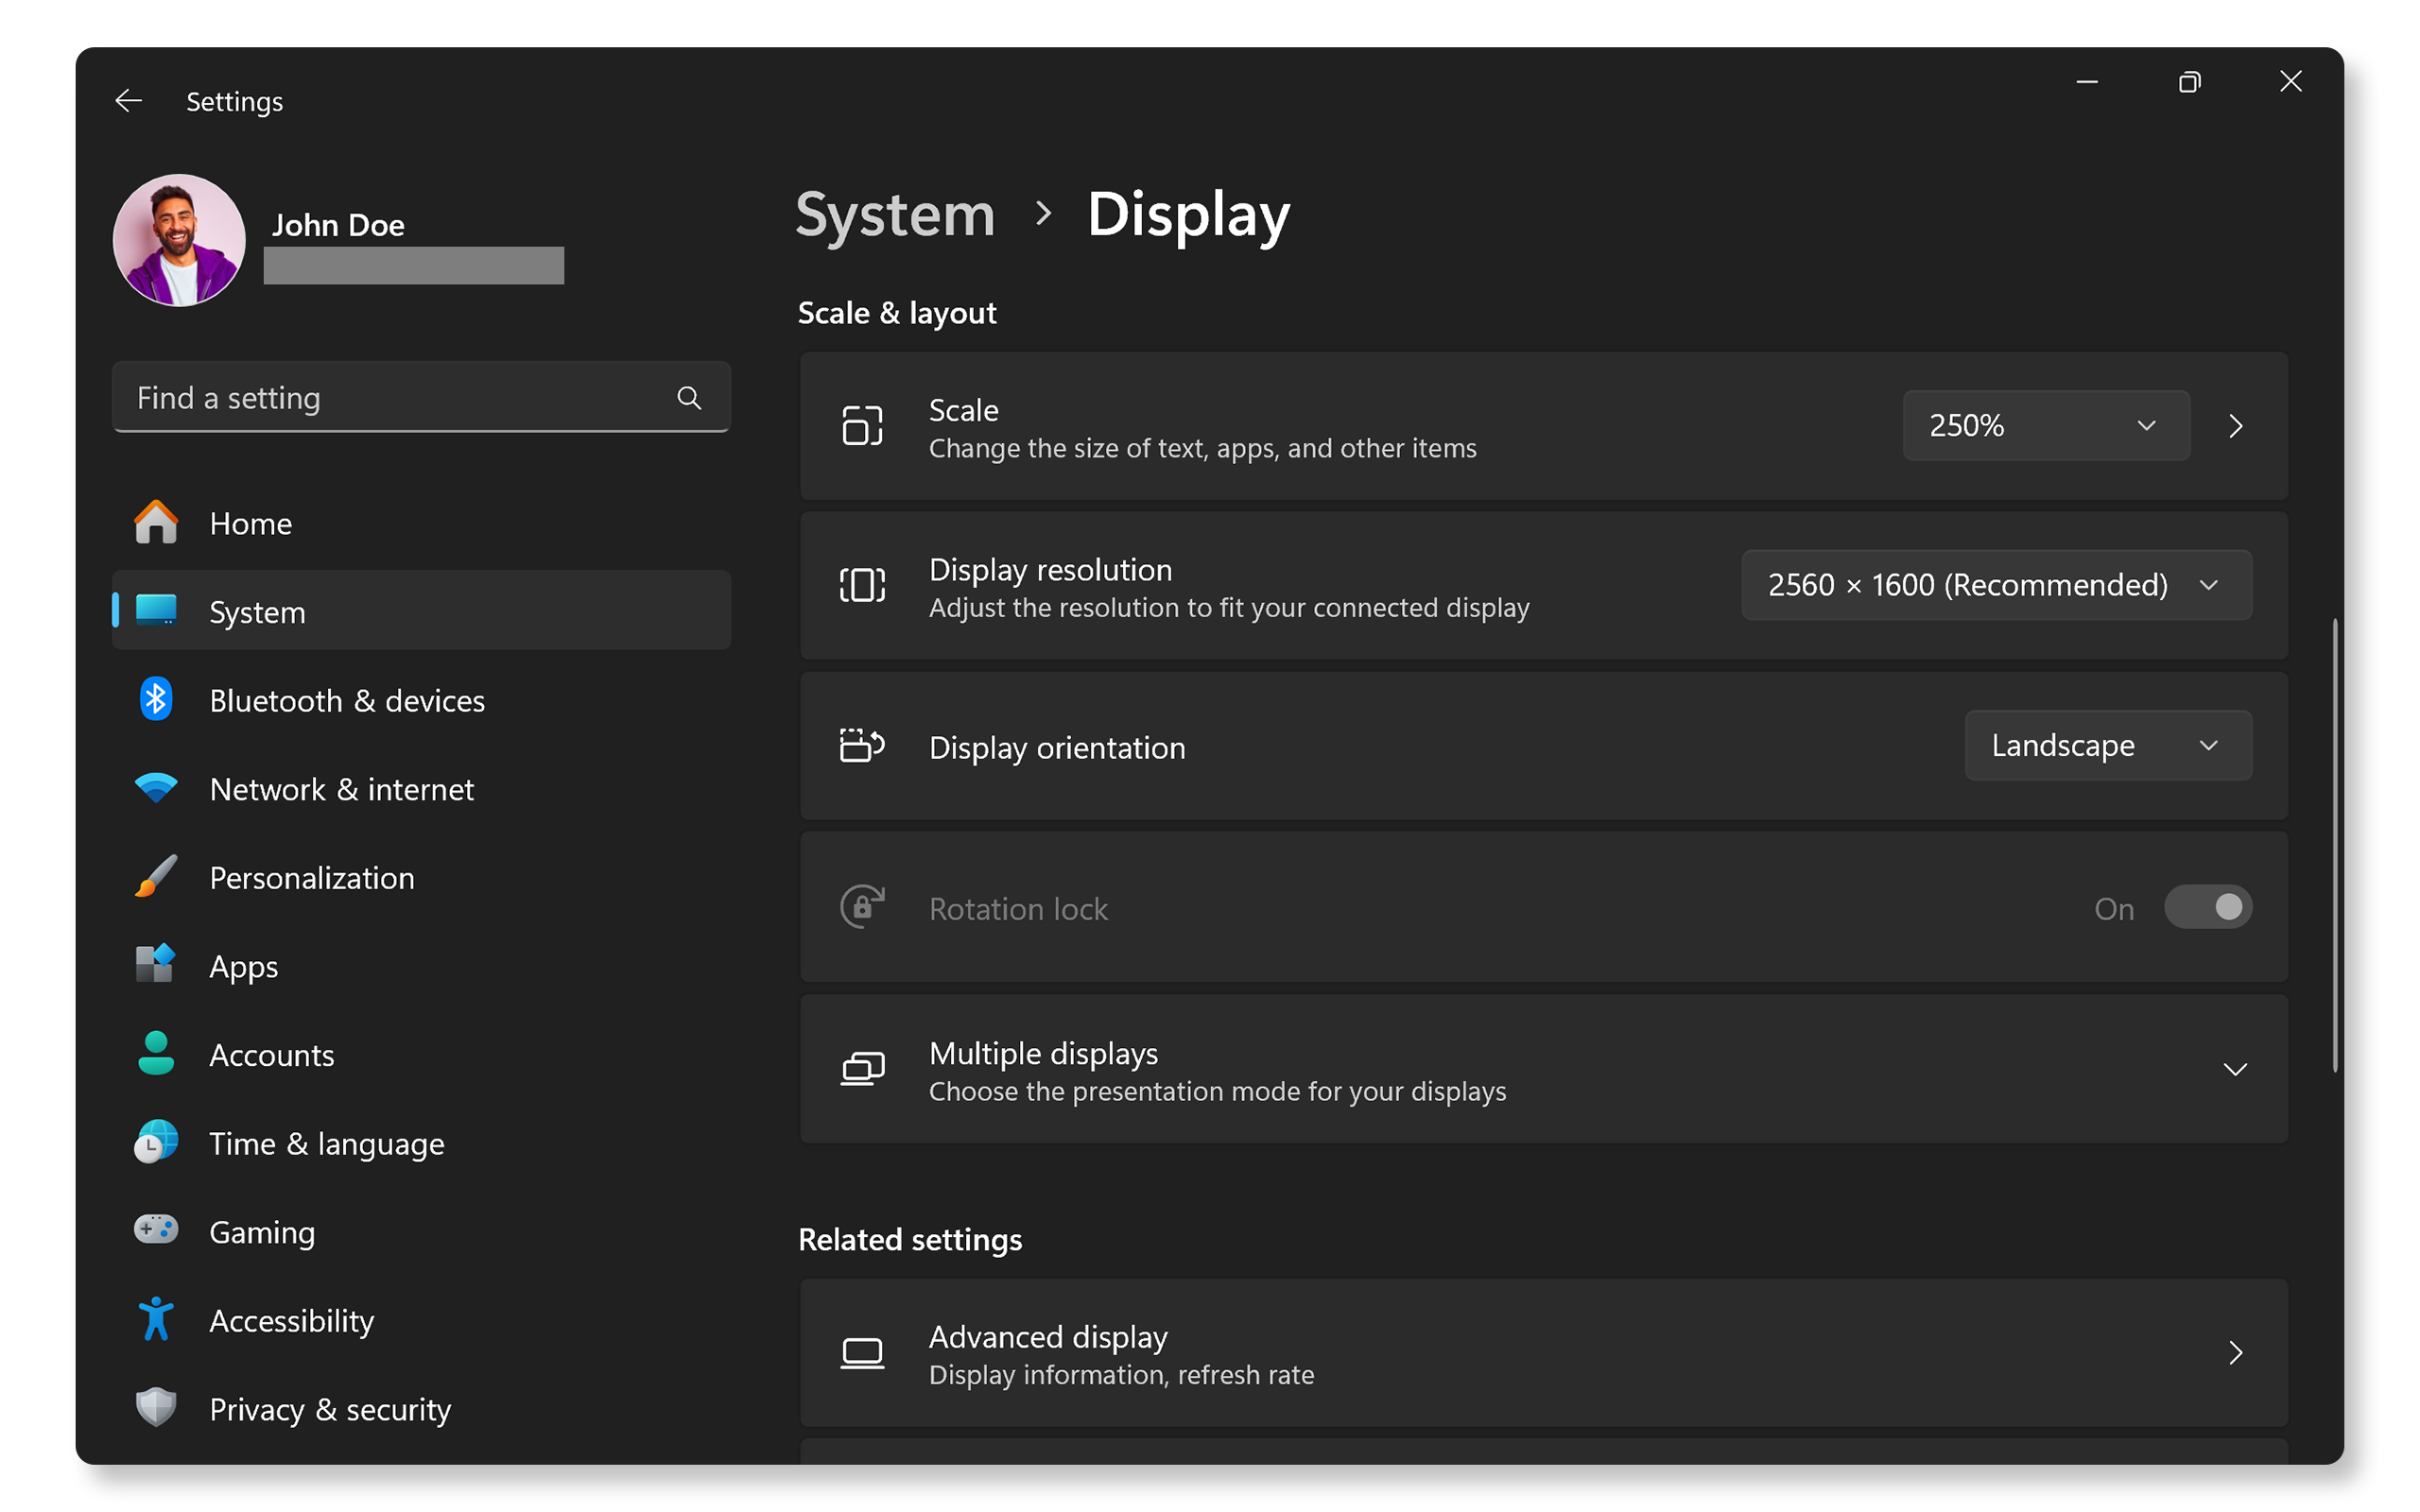The image size is (2420, 1512).
Task: Click the Privacy & security shield icon
Action: click(156, 1408)
